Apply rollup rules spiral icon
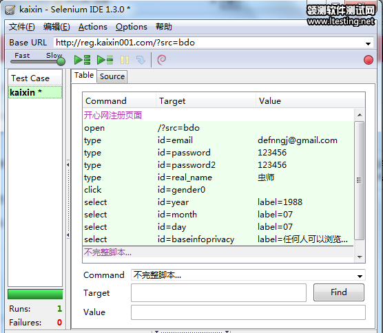Screen dimensions: 383x333 [161, 60]
